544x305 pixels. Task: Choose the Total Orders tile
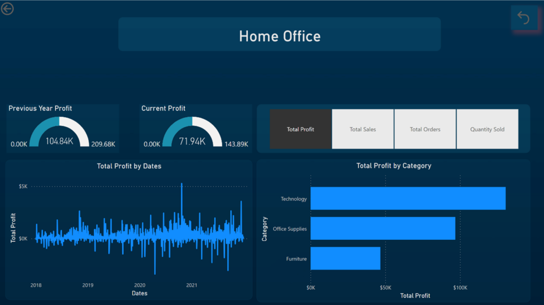(425, 129)
